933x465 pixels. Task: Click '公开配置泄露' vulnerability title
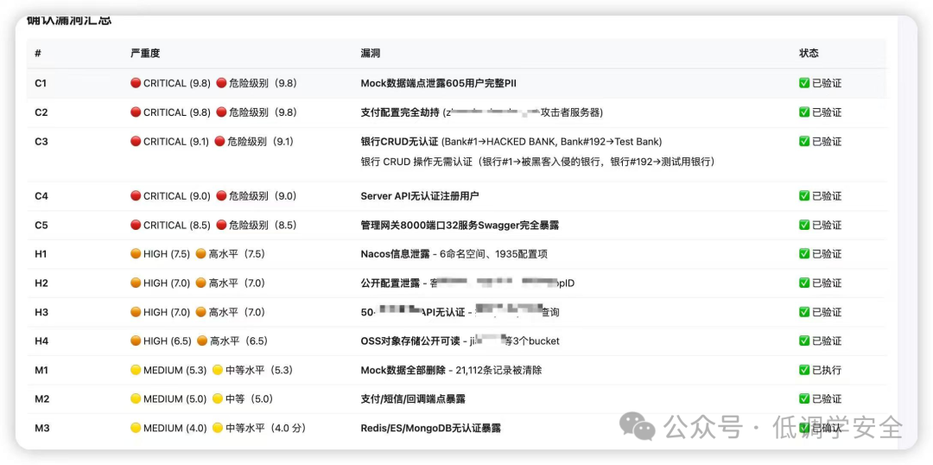[390, 283]
